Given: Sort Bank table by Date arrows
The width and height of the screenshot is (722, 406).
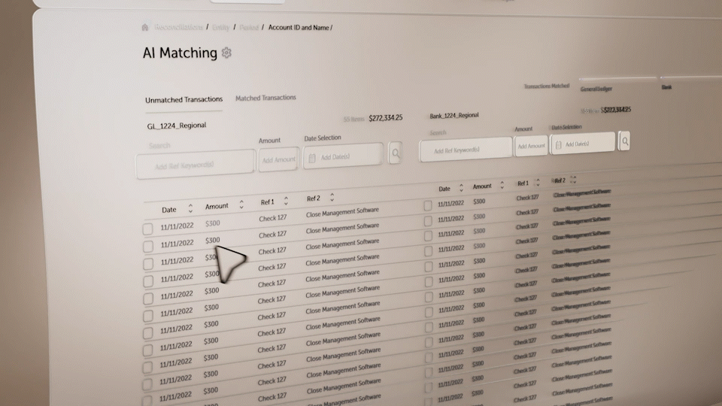Looking at the screenshot, I should 461,188.
